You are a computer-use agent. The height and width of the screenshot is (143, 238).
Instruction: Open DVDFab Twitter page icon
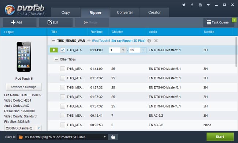coord(184,5)
